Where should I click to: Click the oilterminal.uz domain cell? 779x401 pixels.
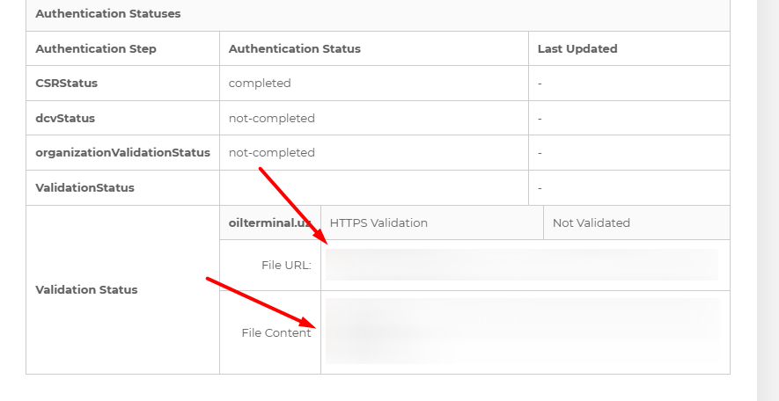(270, 222)
